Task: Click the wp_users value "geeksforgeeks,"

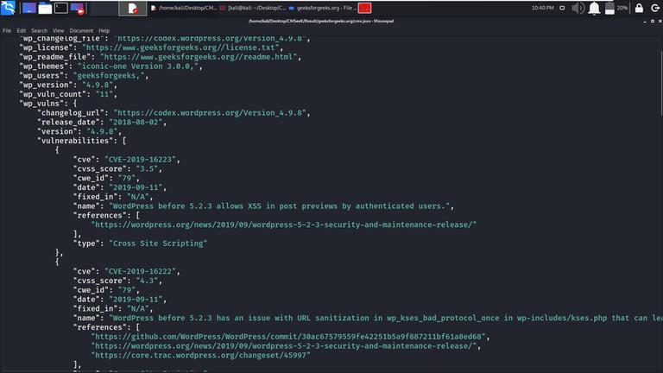Action: [109, 75]
